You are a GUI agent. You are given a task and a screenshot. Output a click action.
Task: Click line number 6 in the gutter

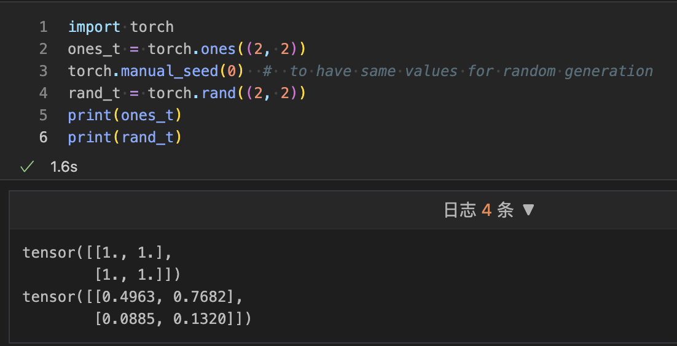tap(43, 137)
